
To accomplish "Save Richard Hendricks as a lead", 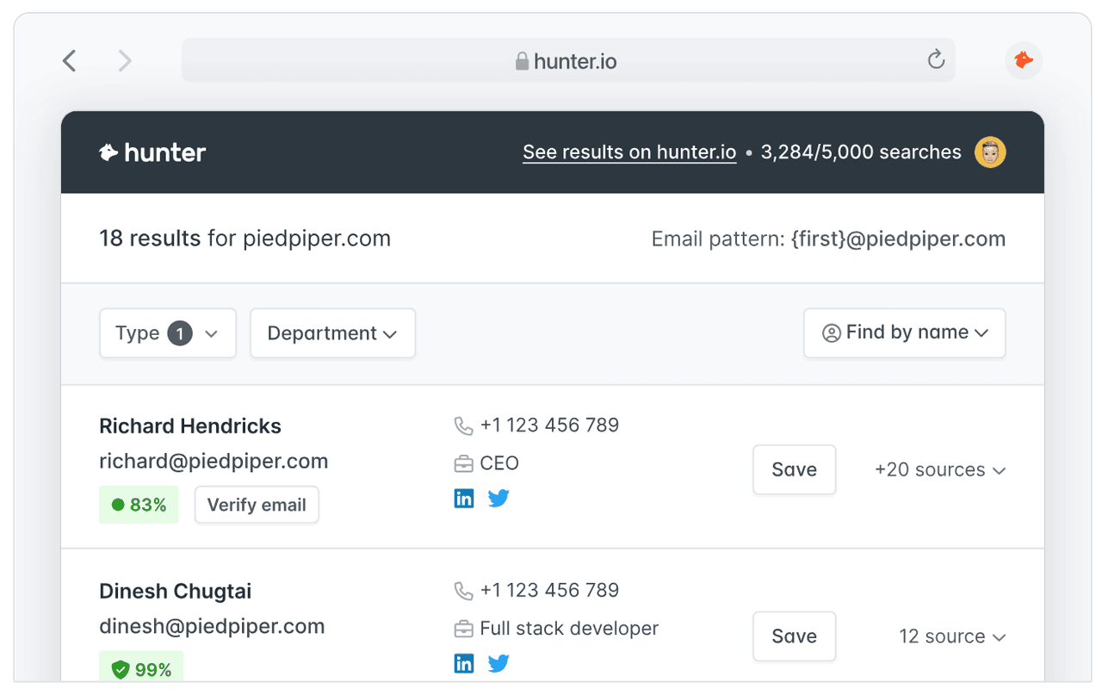I will click(x=794, y=469).
